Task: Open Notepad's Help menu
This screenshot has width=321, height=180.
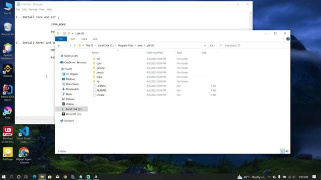Action: click(49, 9)
